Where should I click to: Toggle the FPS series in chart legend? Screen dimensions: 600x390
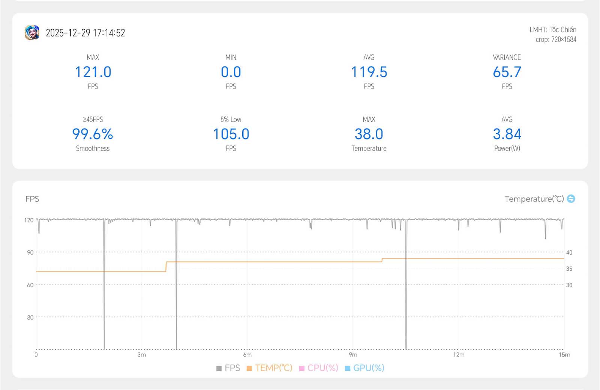pos(228,368)
